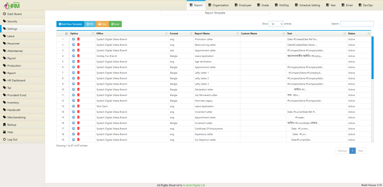Click Log Out power icon
The width and height of the screenshot is (383, 187).
coord(5,139)
